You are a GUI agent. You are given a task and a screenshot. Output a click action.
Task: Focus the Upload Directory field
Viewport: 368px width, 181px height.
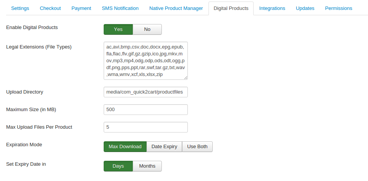[145, 92]
